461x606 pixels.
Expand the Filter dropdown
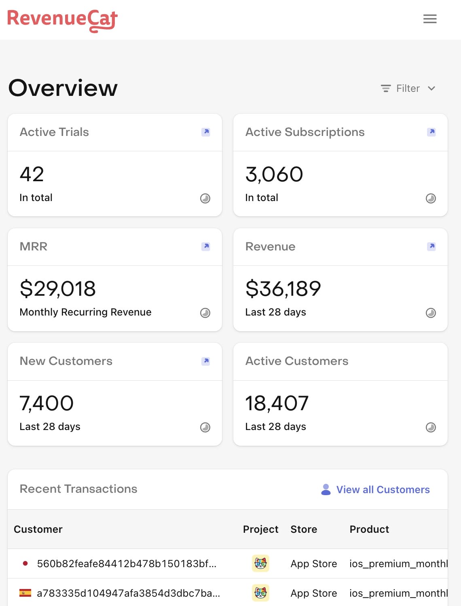tap(408, 88)
